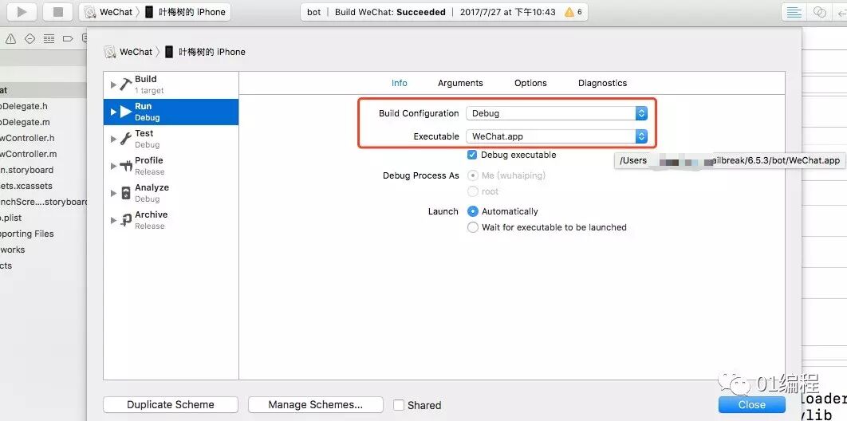The width and height of the screenshot is (847, 421).
Task: Open the Supporting Files group in navigator
Action: point(27,234)
